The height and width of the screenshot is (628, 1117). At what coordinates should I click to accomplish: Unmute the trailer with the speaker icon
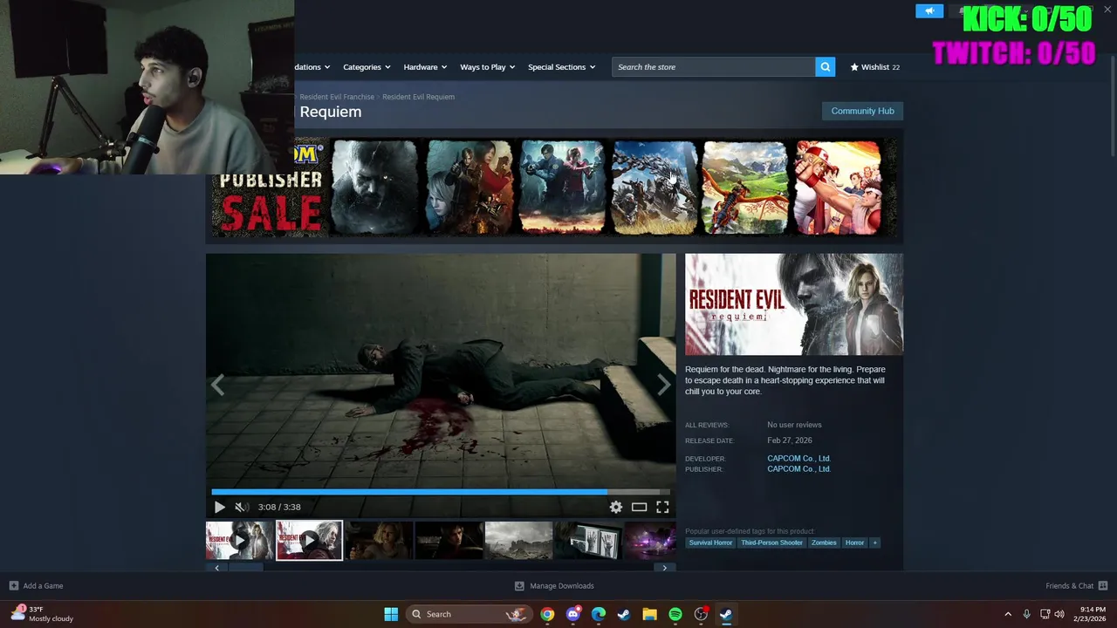coord(241,507)
